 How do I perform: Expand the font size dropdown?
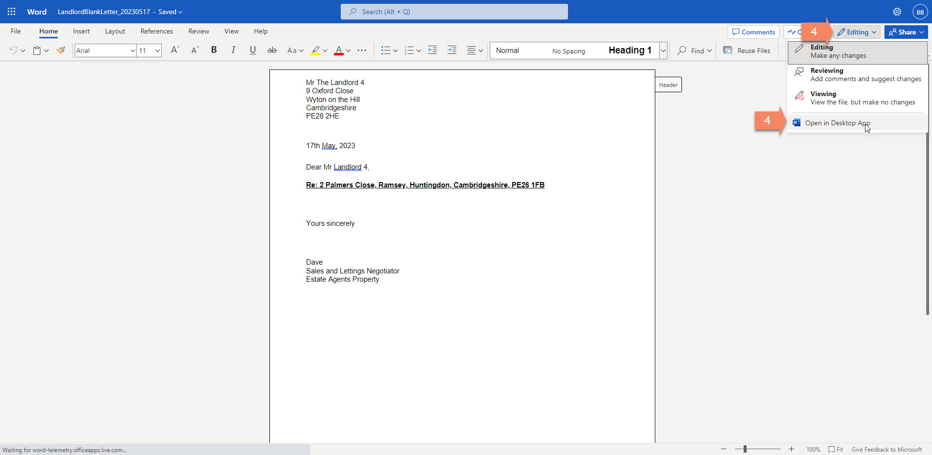(x=157, y=51)
